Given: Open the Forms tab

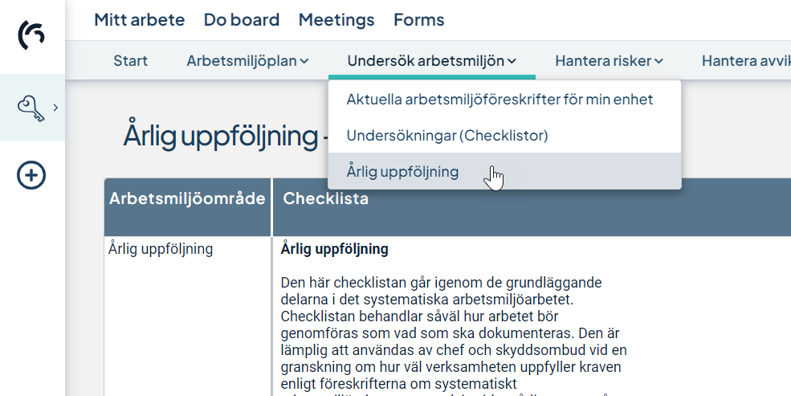Looking at the screenshot, I should 419,19.
